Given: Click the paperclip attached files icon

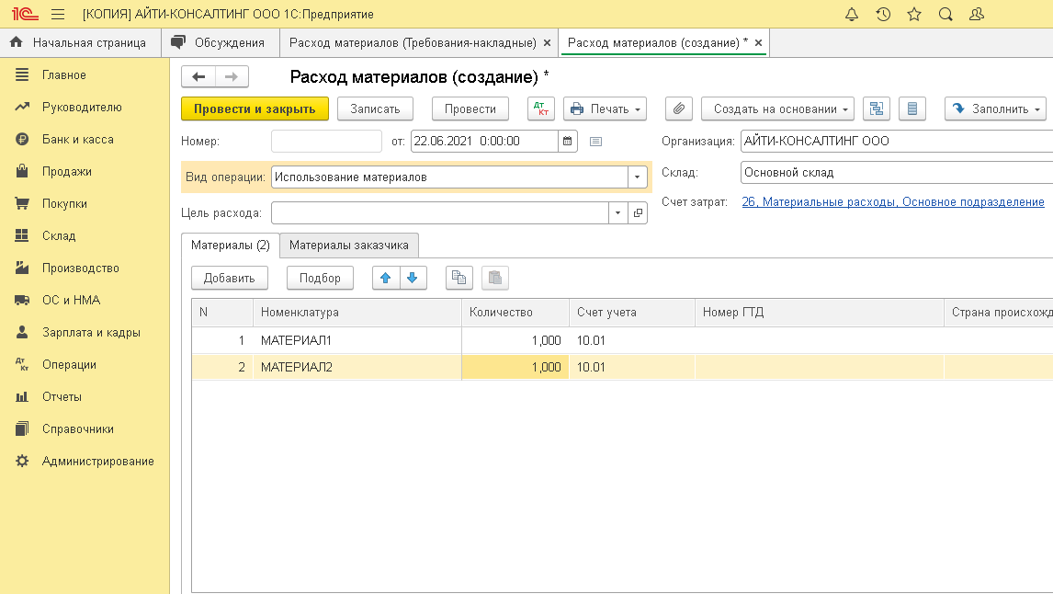Looking at the screenshot, I should pos(677,109).
